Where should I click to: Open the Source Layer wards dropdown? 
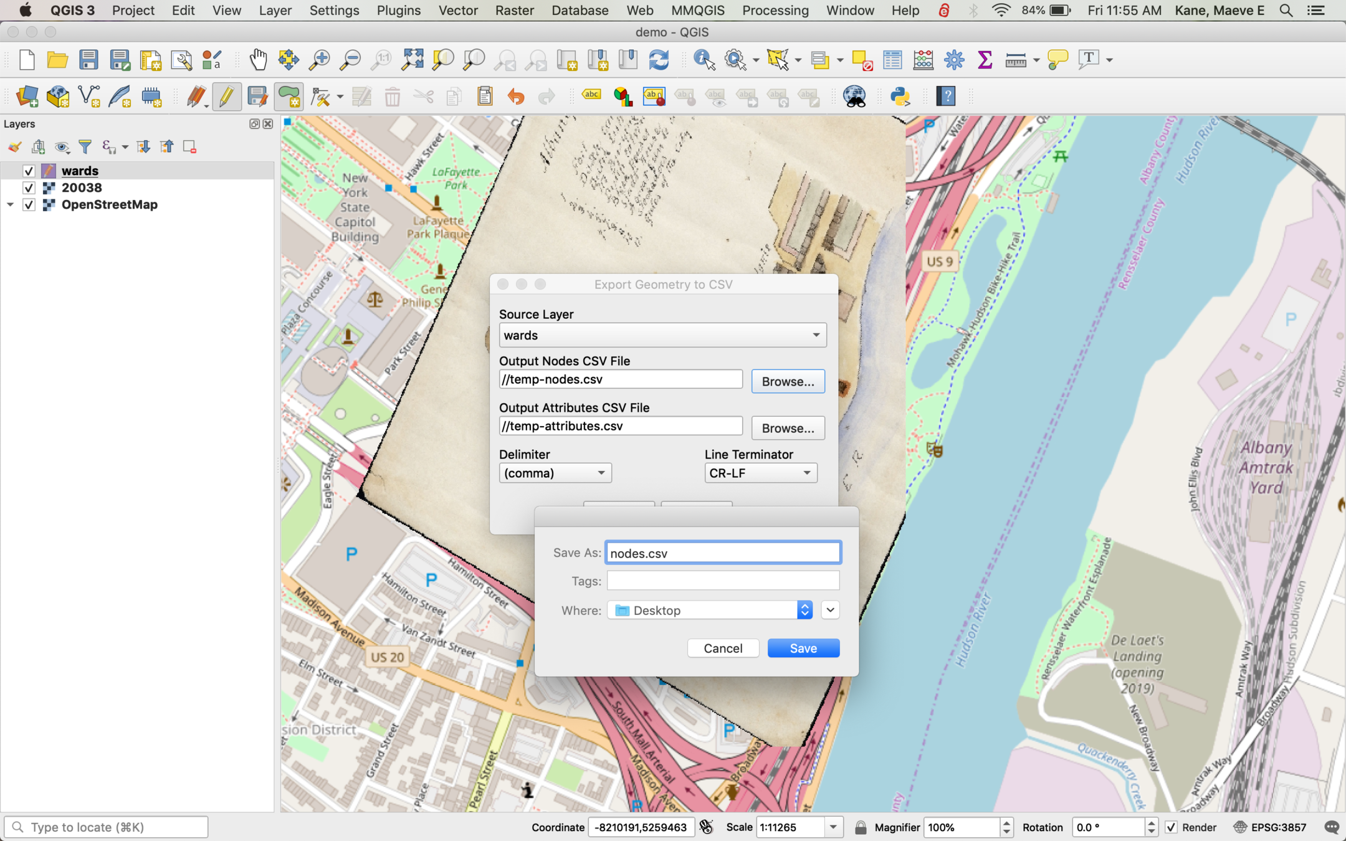point(662,335)
